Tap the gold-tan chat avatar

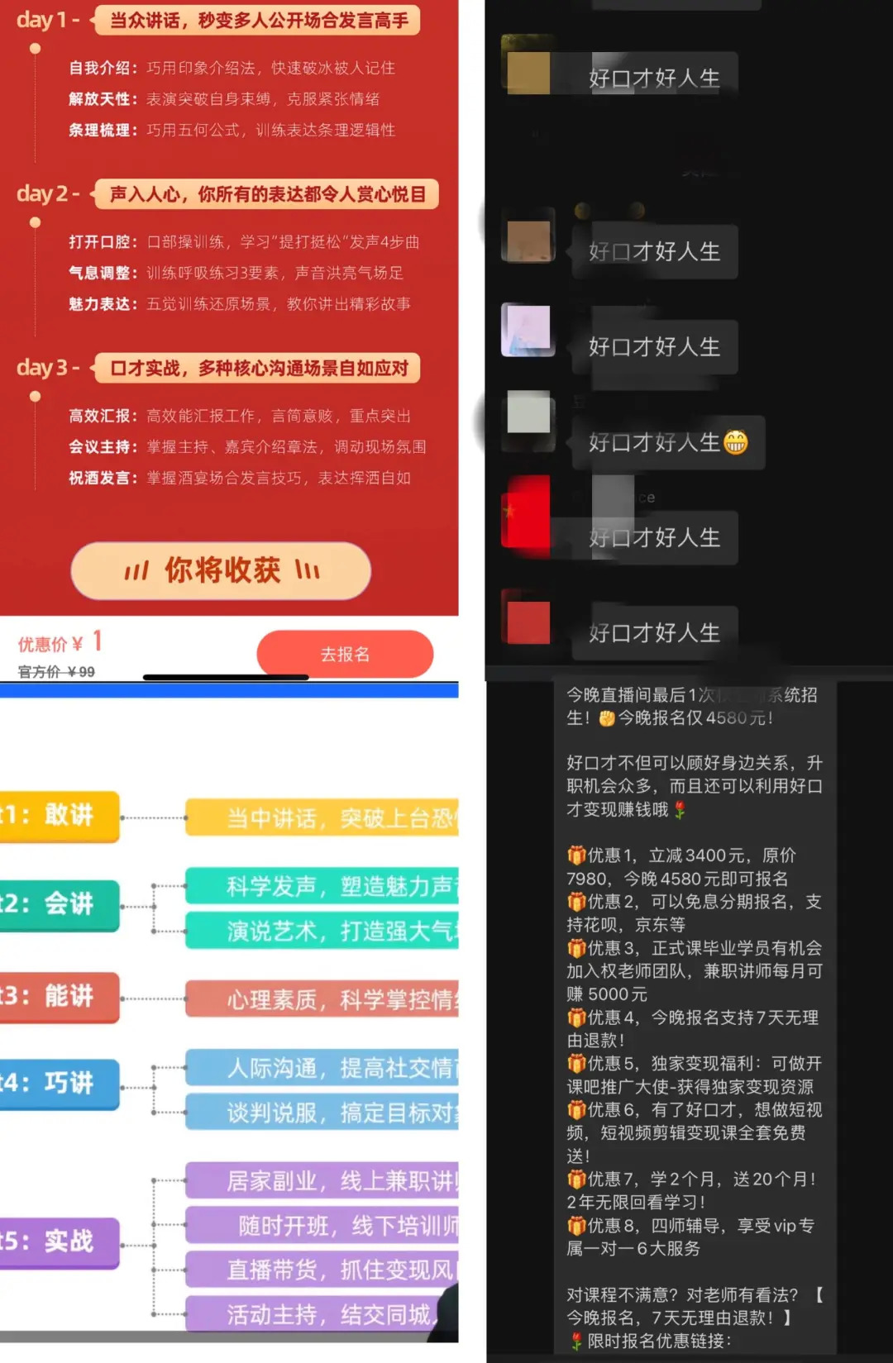pyautogui.click(x=528, y=71)
